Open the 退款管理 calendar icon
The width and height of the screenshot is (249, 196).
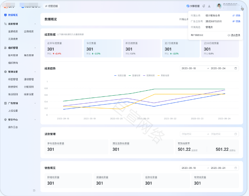236,134
